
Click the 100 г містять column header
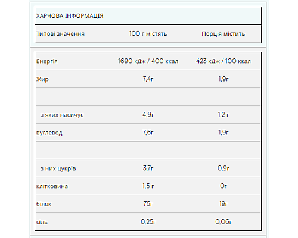pyautogui.click(x=148, y=33)
